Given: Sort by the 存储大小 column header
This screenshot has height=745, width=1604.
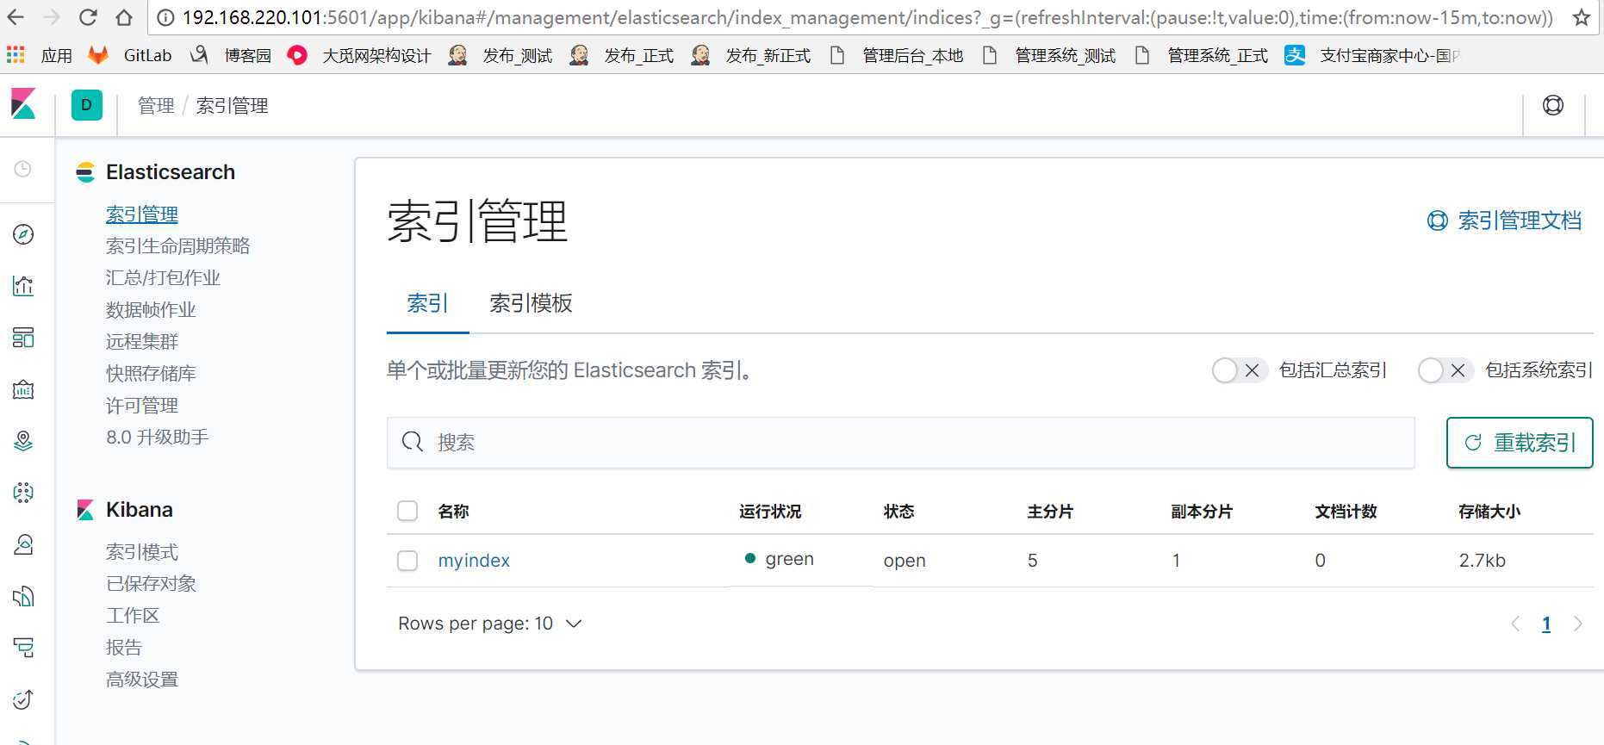Looking at the screenshot, I should click(x=1489, y=512).
